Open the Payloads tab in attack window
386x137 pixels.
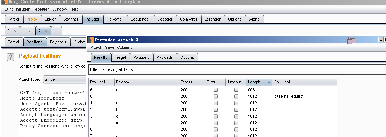(x=165, y=57)
